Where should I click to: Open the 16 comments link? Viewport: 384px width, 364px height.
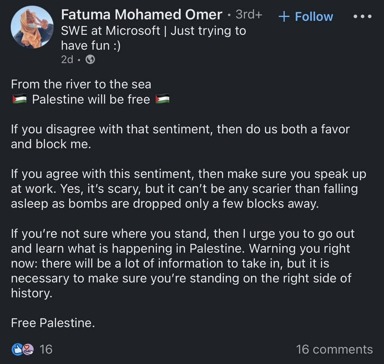click(334, 349)
